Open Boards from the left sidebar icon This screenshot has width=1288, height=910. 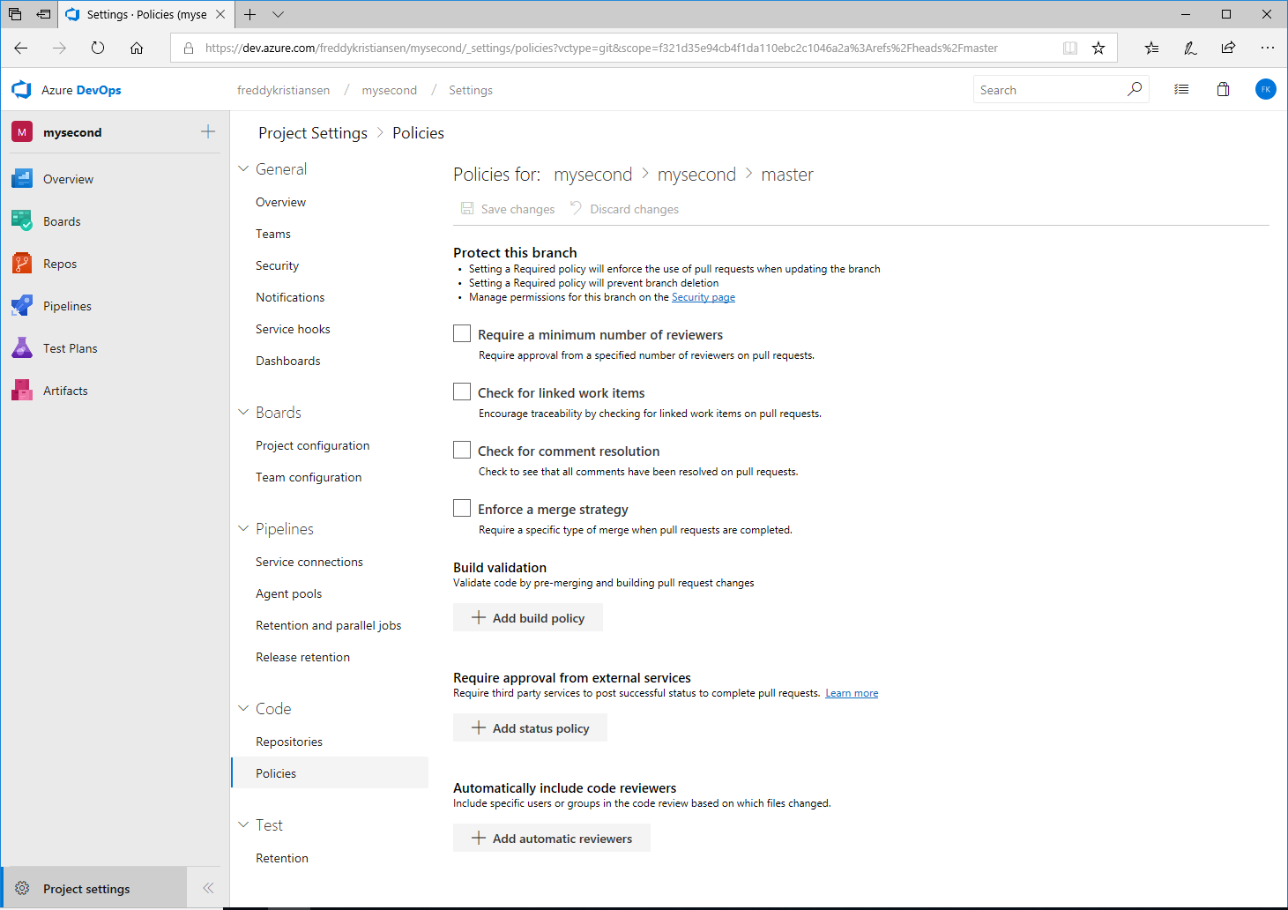(x=22, y=221)
